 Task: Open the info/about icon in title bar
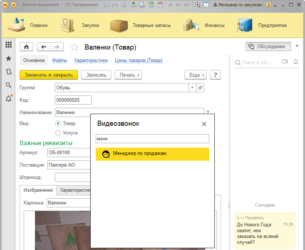269,5
